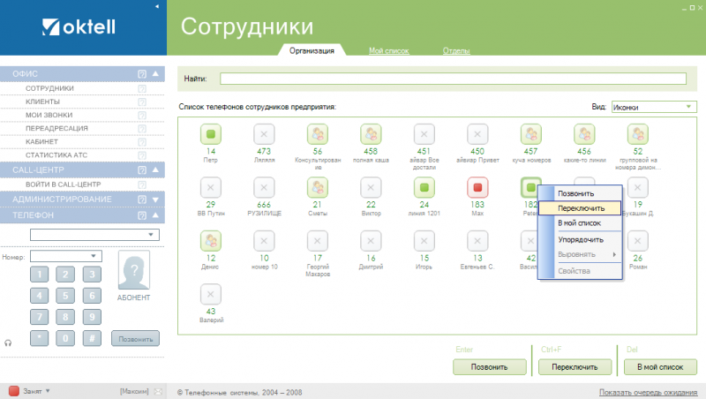Select group icon 21 Сметы
Image resolution: width=706 pixels, height=399 pixels.
pyautogui.click(x=318, y=187)
